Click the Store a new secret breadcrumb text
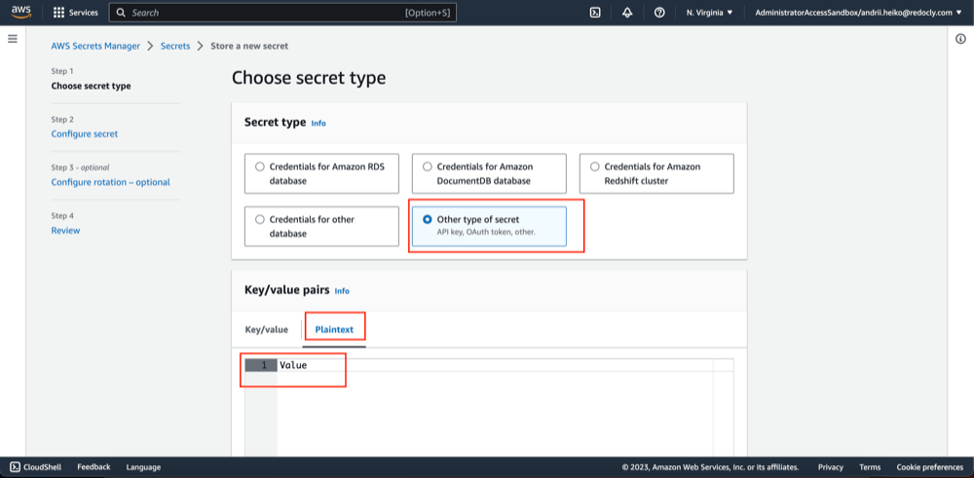974x478 pixels. (x=249, y=46)
